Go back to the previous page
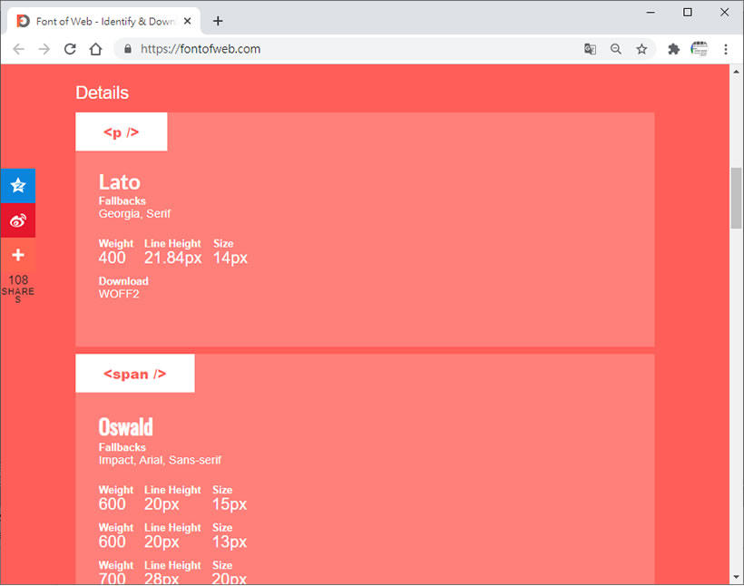This screenshot has width=744, height=586. click(18, 49)
